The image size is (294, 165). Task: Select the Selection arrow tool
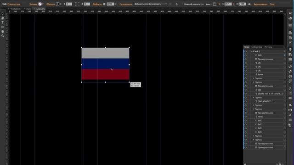point(3,14)
